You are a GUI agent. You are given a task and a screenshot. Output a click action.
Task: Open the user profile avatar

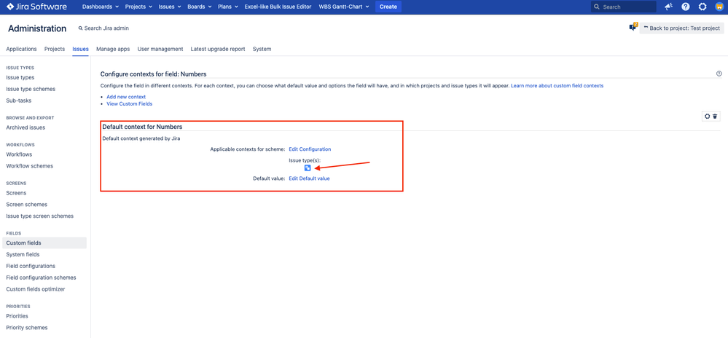point(719,7)
